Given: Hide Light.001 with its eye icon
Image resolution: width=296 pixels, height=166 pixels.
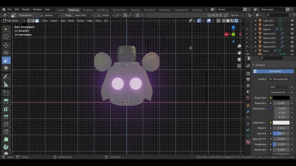Looking at the screenshot, I should [x=292, y=20].
